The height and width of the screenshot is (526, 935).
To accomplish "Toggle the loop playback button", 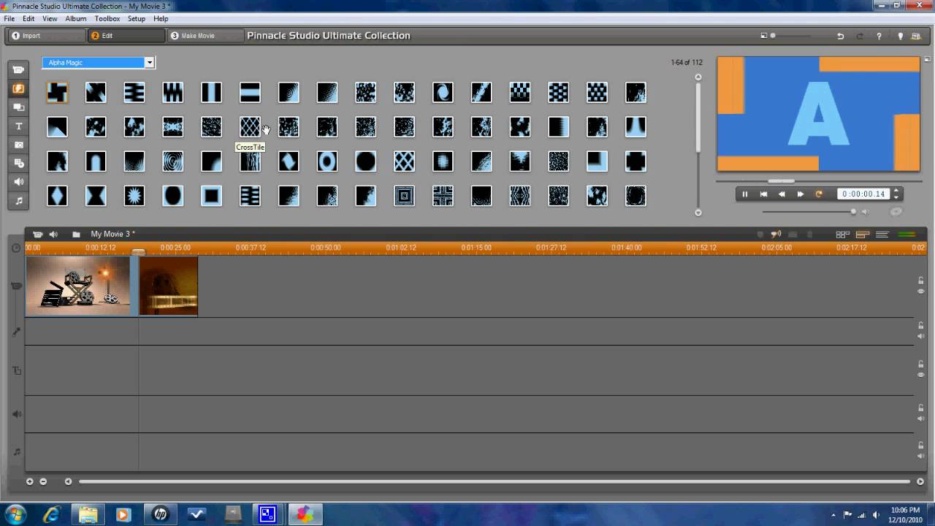I will [x=819, y=194].
